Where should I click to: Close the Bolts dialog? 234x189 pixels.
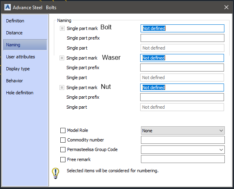point(226,7)
